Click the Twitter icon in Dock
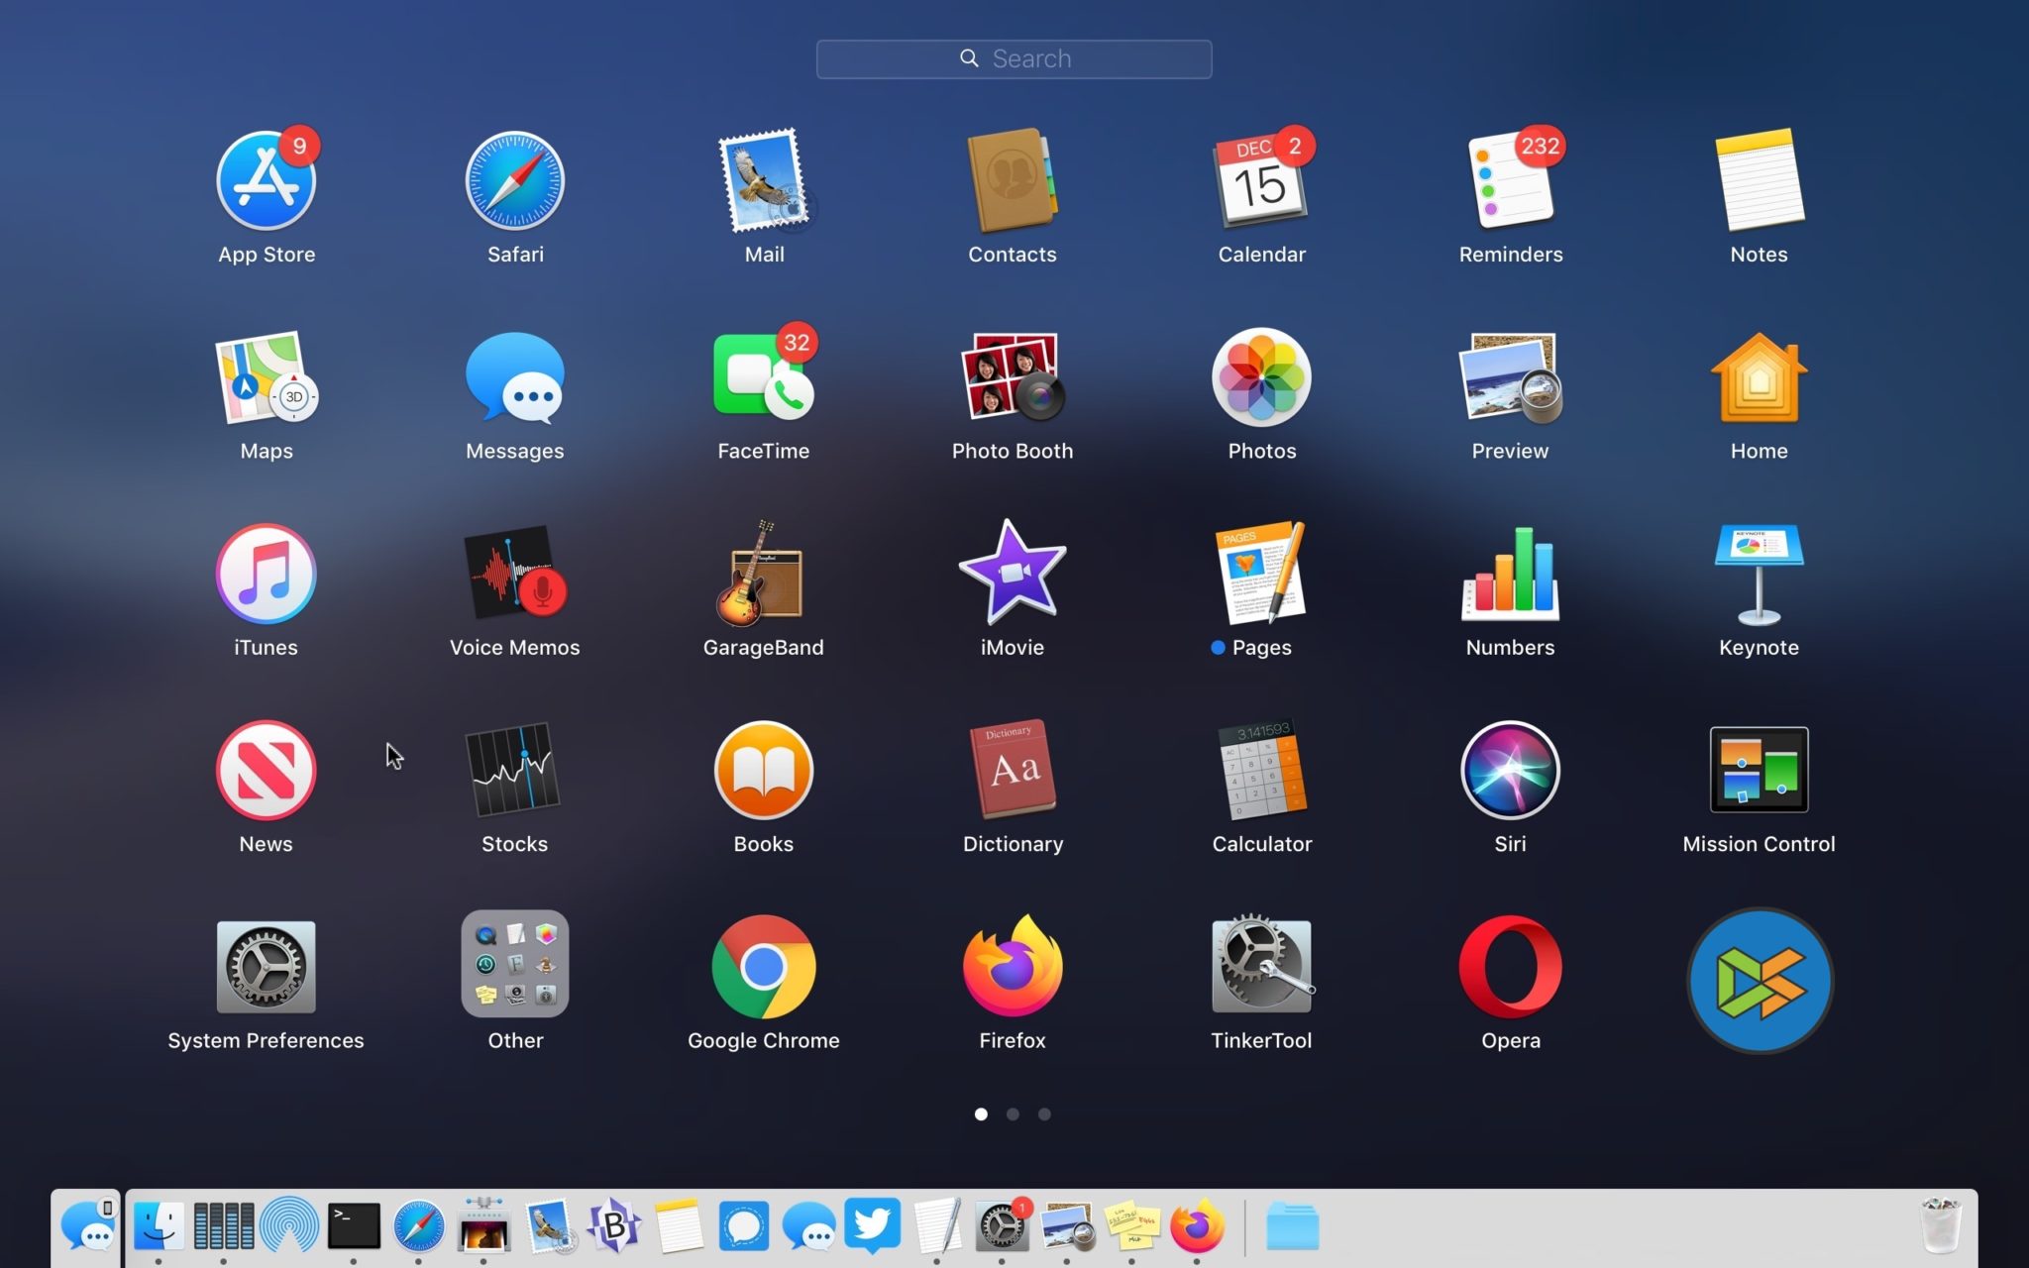 [x=873, y=1225]
